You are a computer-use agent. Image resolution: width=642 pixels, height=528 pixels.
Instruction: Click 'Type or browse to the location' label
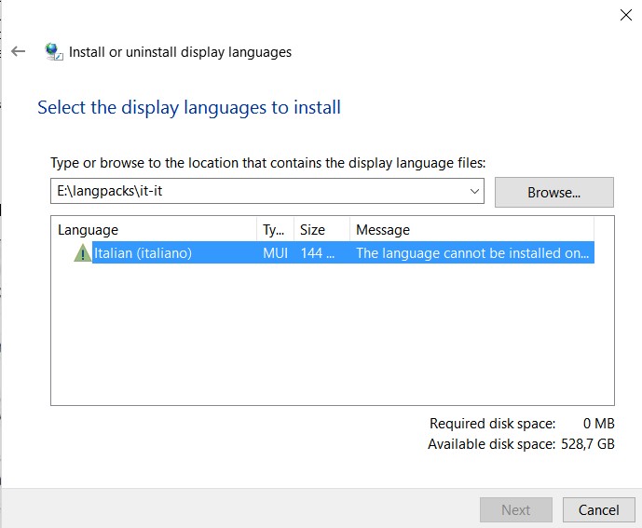(x=268, y=163)
